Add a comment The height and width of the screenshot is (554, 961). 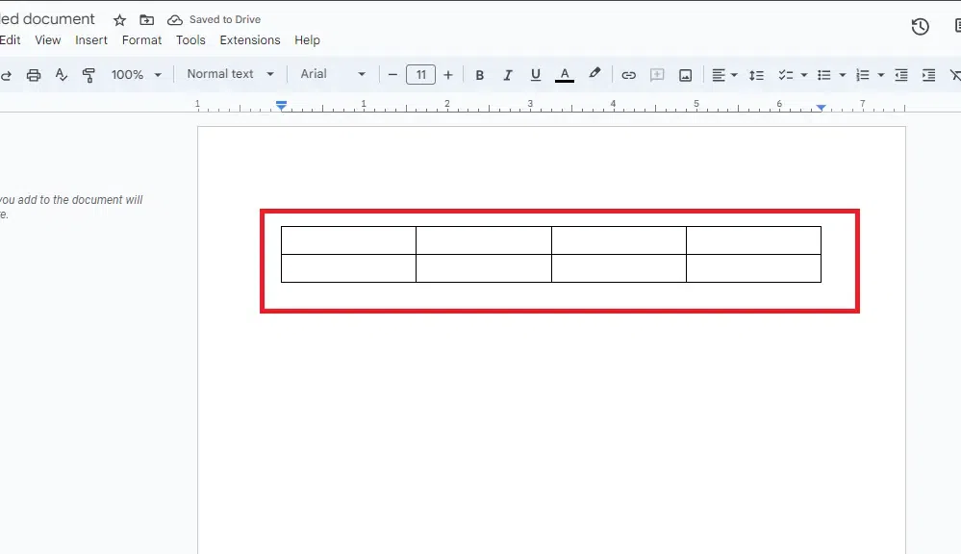(657, 75)
